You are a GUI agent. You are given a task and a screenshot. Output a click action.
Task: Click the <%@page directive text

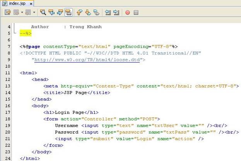30,46
